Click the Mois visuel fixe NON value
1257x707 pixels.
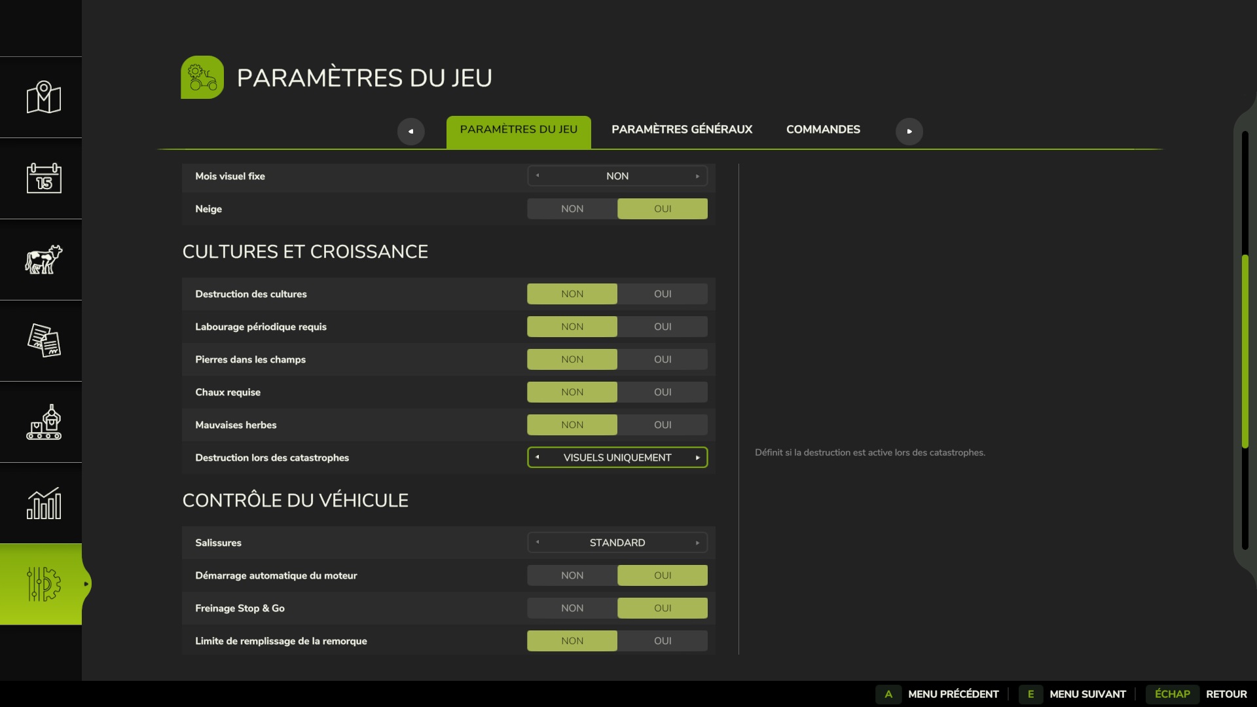(617, 176)
